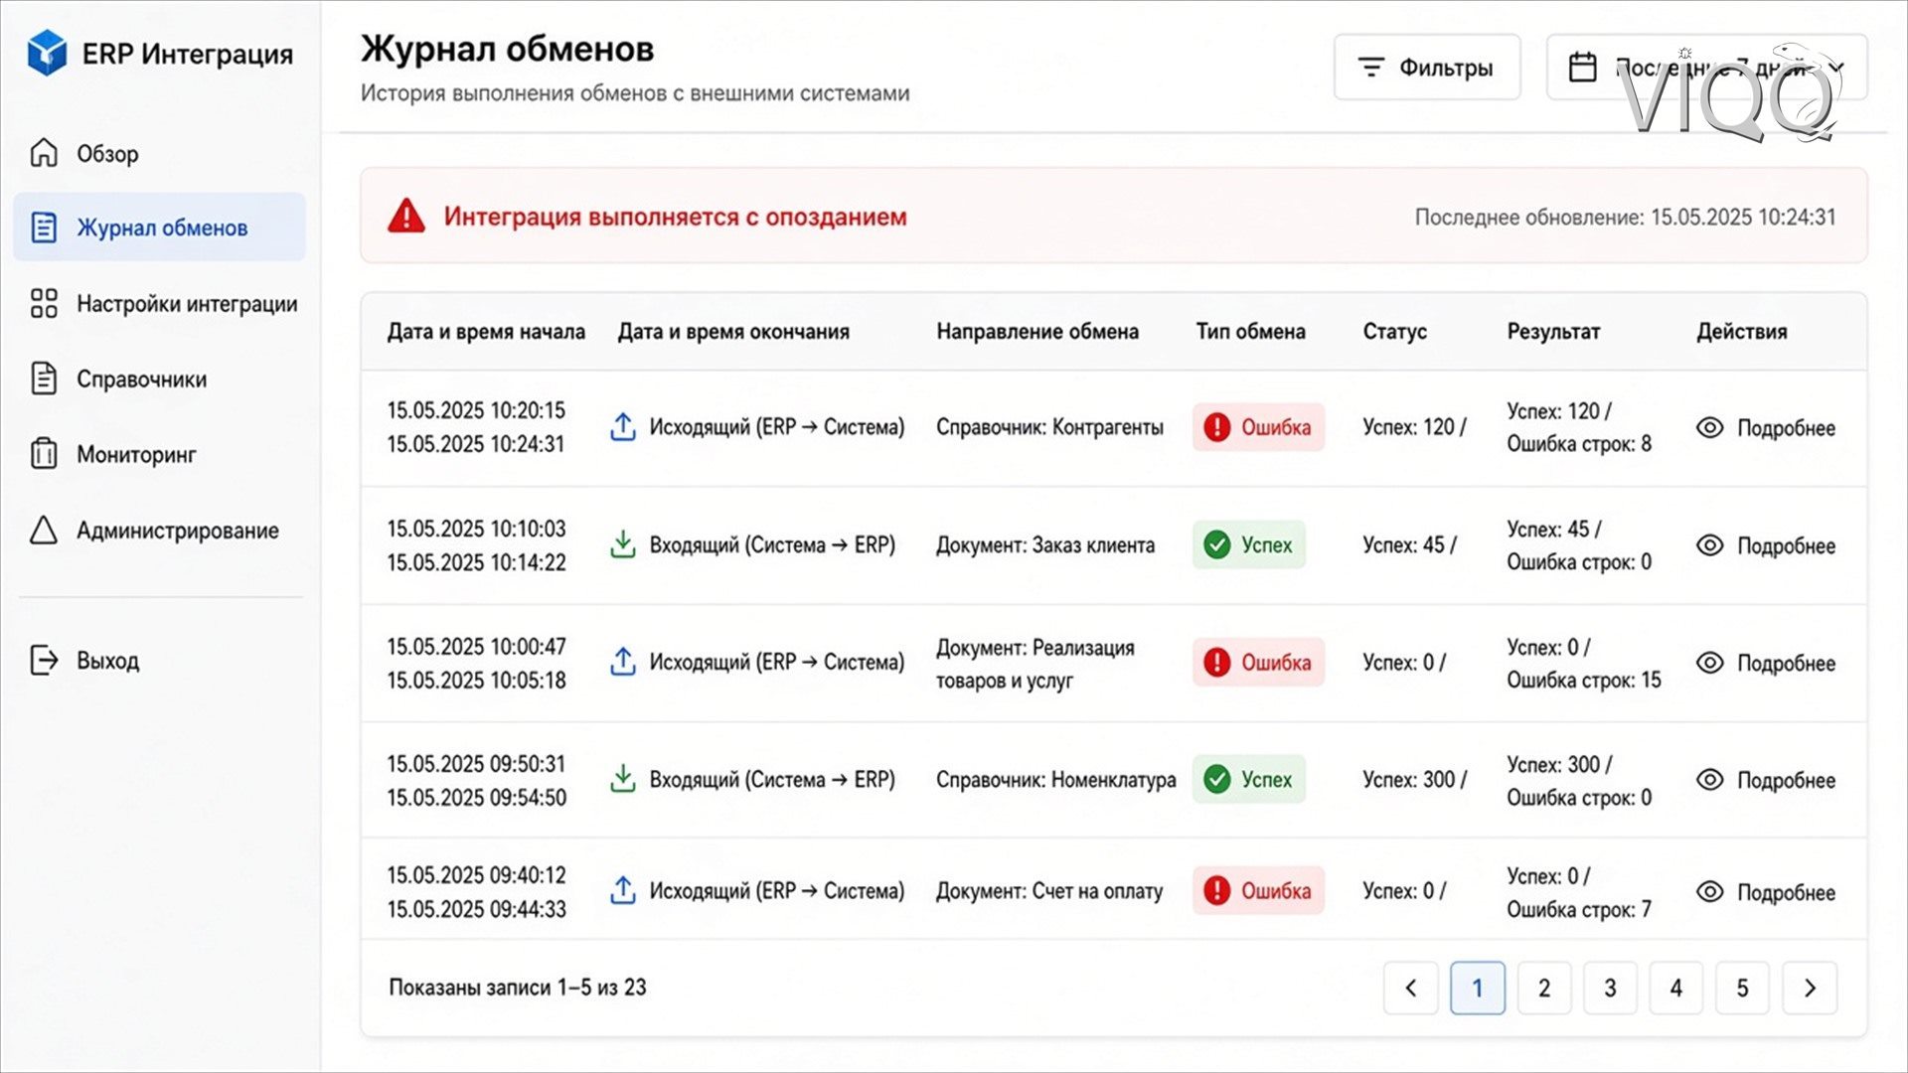Go to page 4
1908x1073 pixels.
[x=1676, y=988]
